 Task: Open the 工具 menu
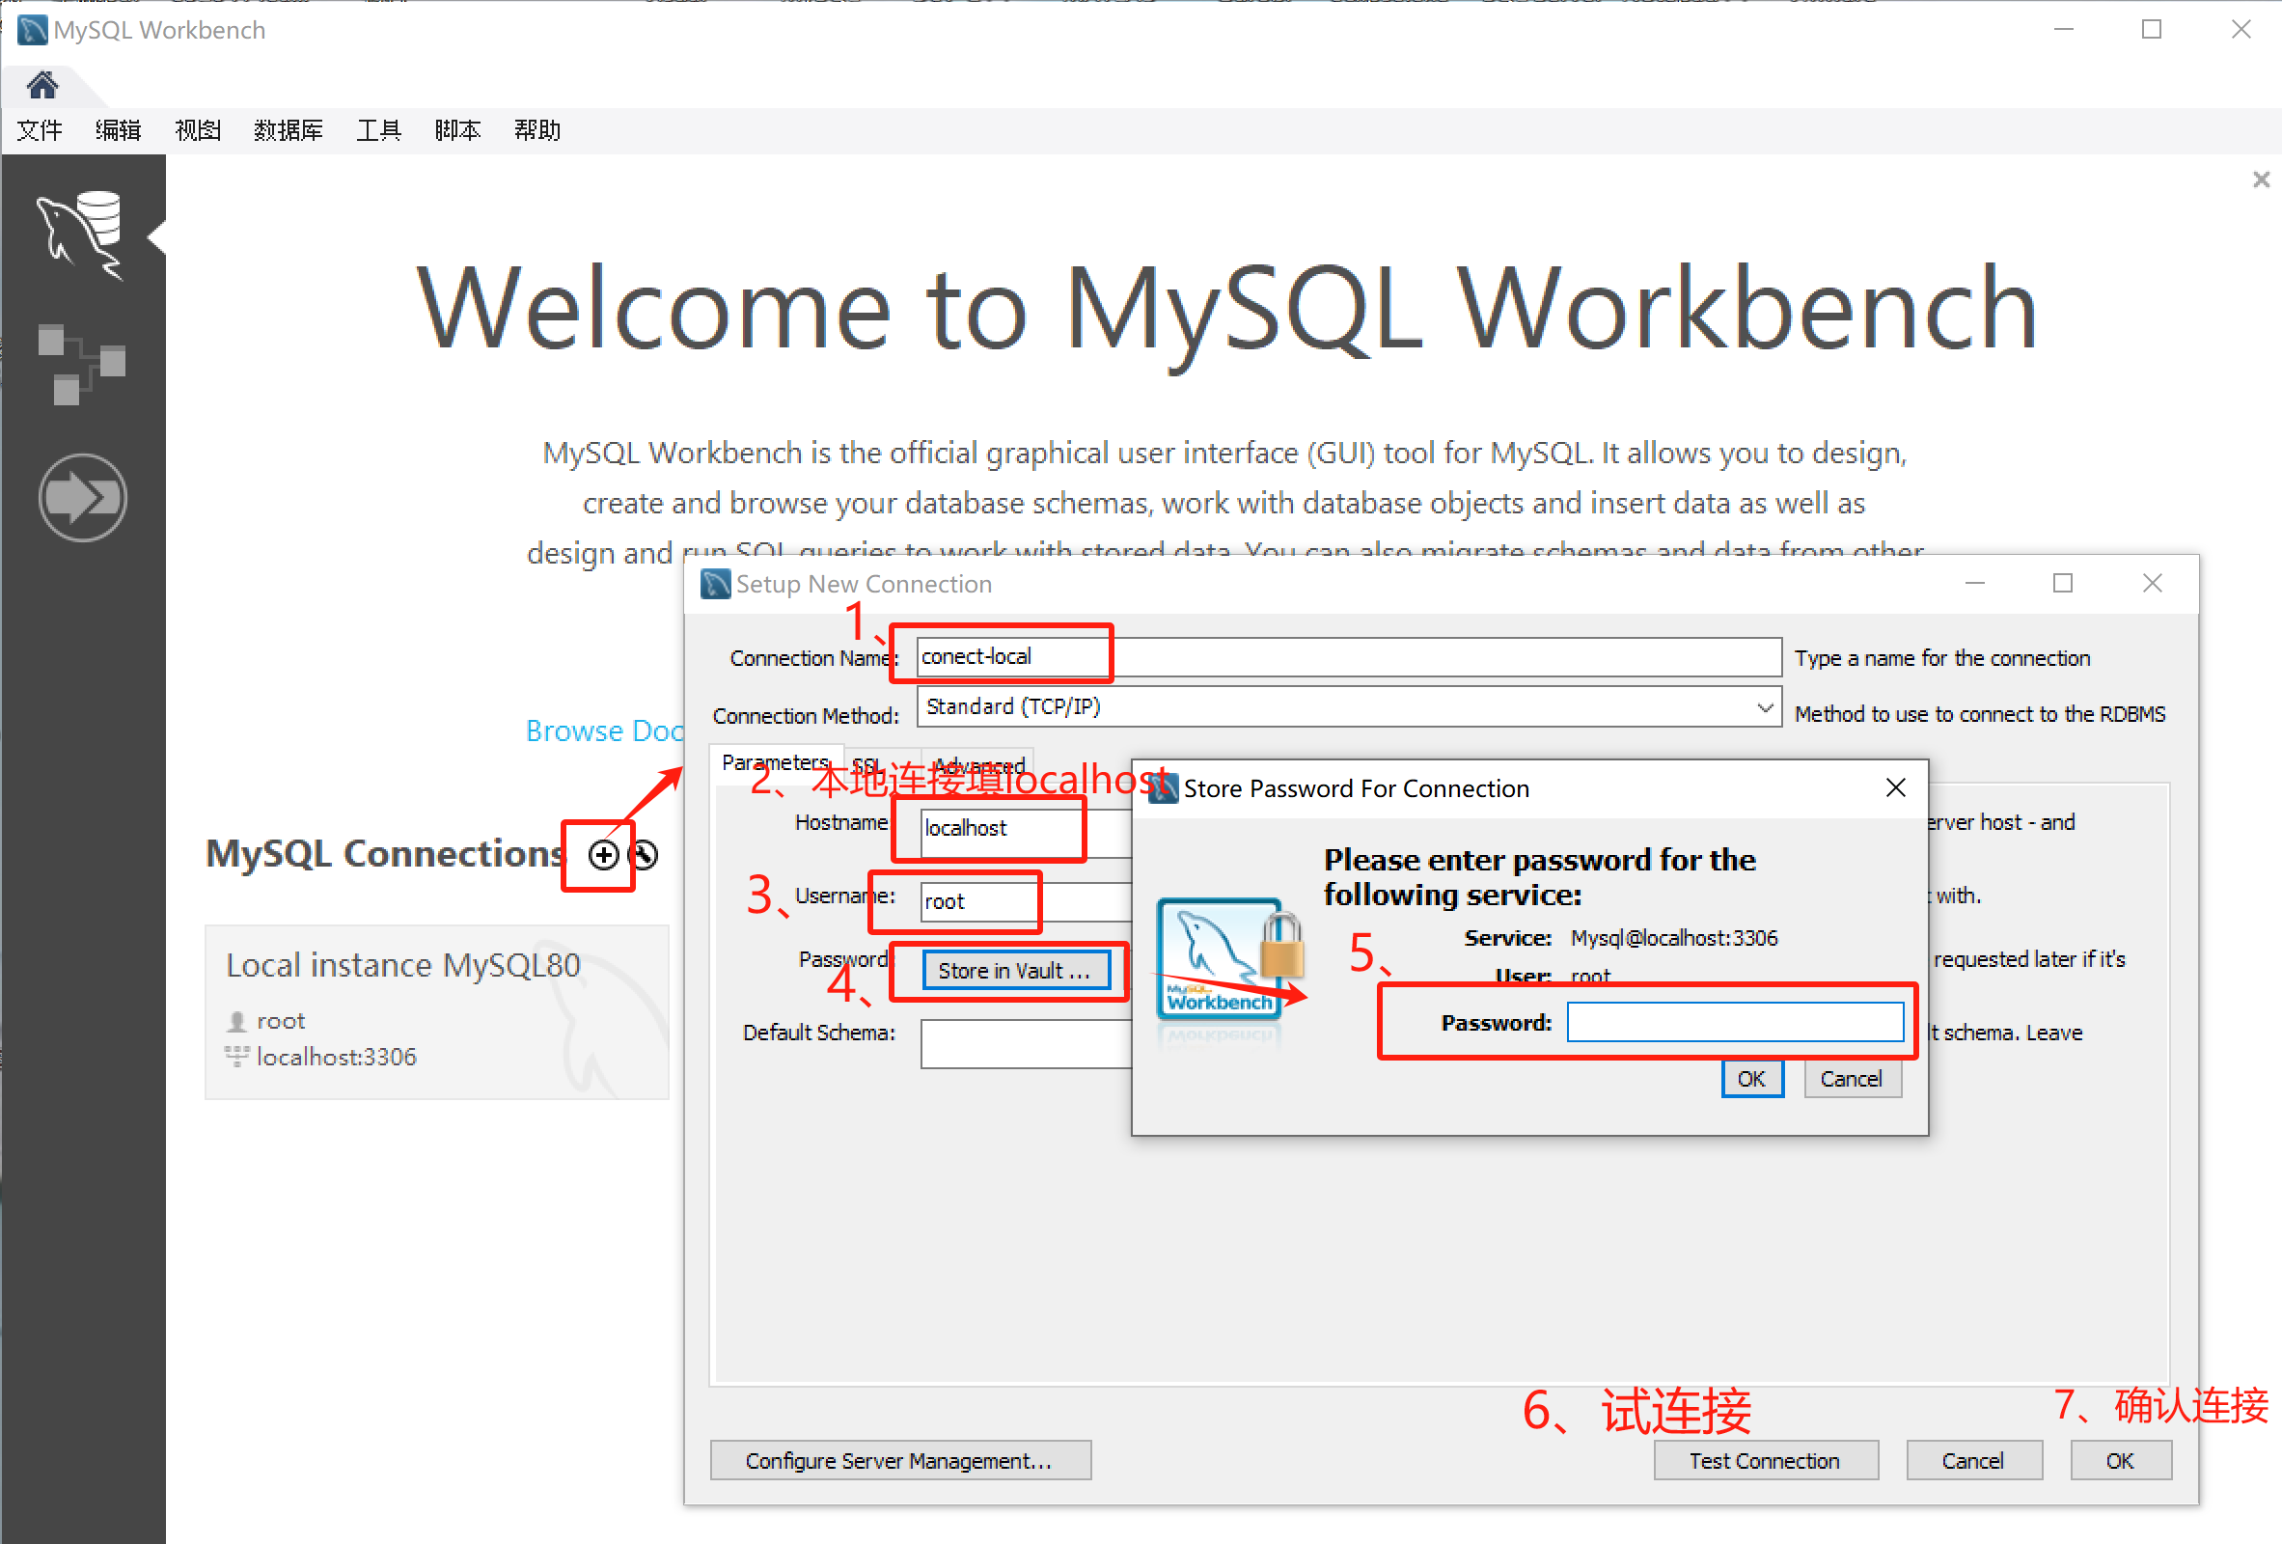tap(378, 130)
